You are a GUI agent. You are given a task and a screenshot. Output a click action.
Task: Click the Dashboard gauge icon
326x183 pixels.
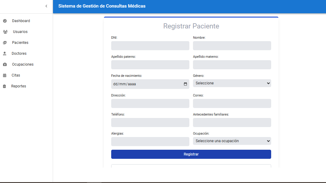coord(5,21)
